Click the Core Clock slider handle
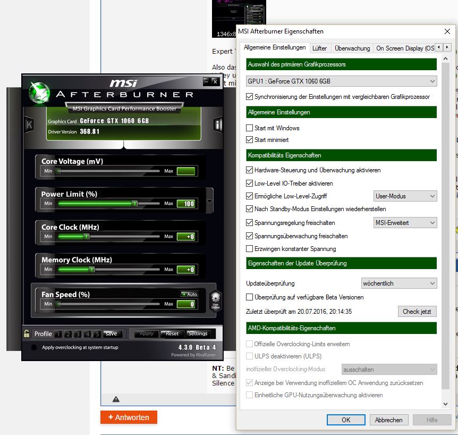The width and height of the screenshot is (458, 435). point(87,236)
